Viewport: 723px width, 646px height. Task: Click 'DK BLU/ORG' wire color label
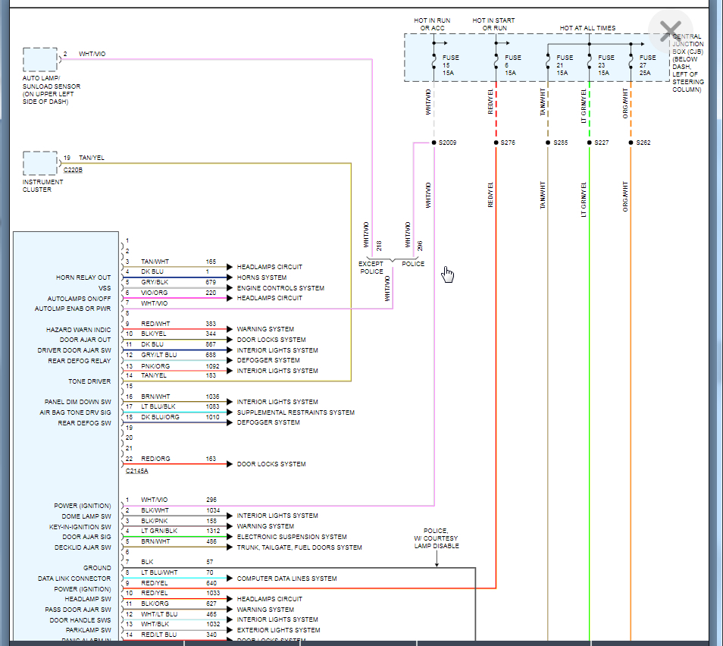[160, 417]
